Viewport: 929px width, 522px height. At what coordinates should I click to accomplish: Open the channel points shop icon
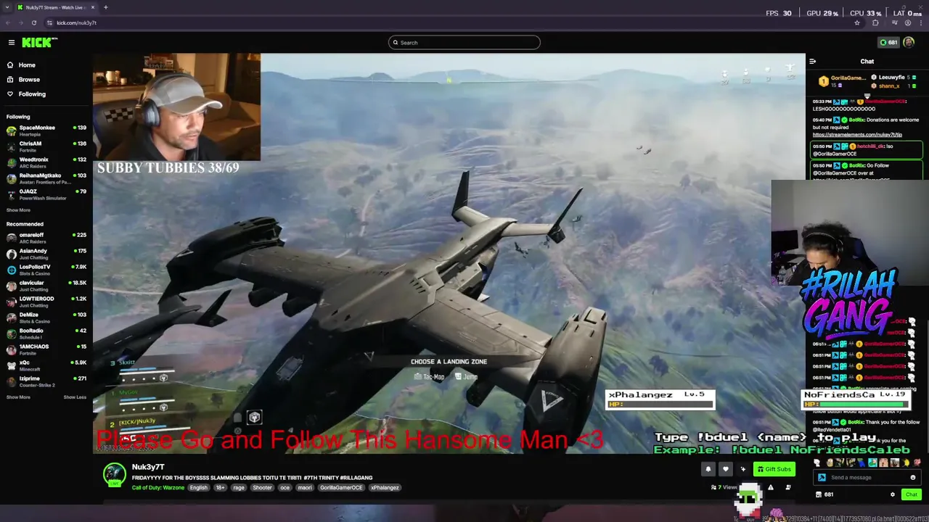click(819, 494)
